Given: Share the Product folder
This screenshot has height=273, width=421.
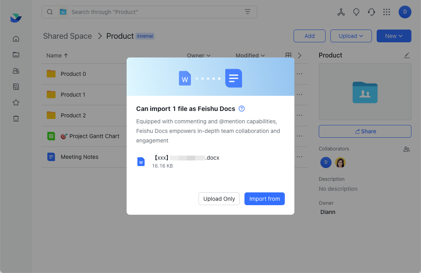Looking at the screenshot, I should coord(365,131).
